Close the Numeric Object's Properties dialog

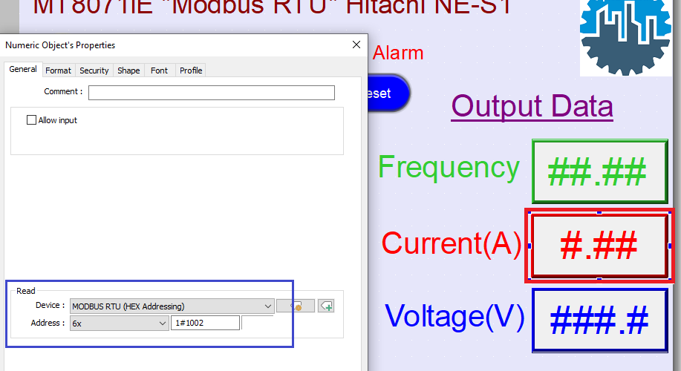[x=356, y=45]
